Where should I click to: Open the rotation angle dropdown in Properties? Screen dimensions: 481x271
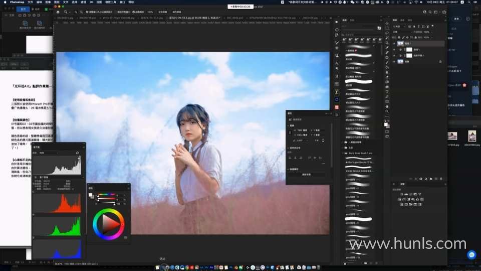point(307,141)
